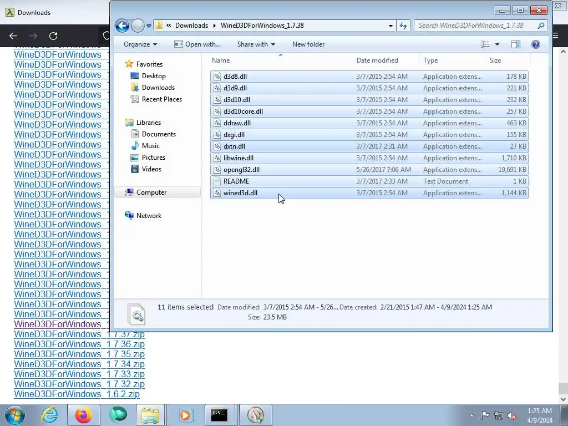The image size is (568, 426).
Task: Select Network in the navigation pane
Action: click(144, 216)
